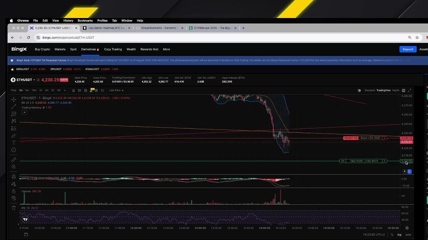Open the chart theme icon beside Standard
Screen dimensions: 428x240
(x=359, y=90)
